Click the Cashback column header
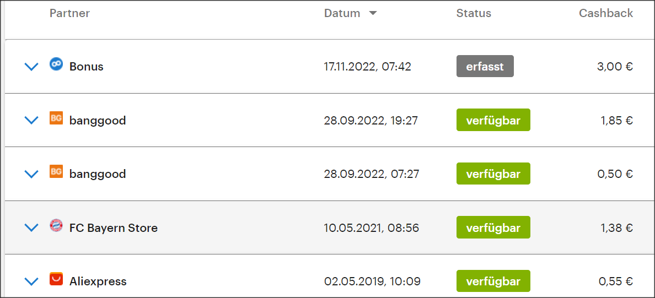Screen dimensions: 655x298 606,13
